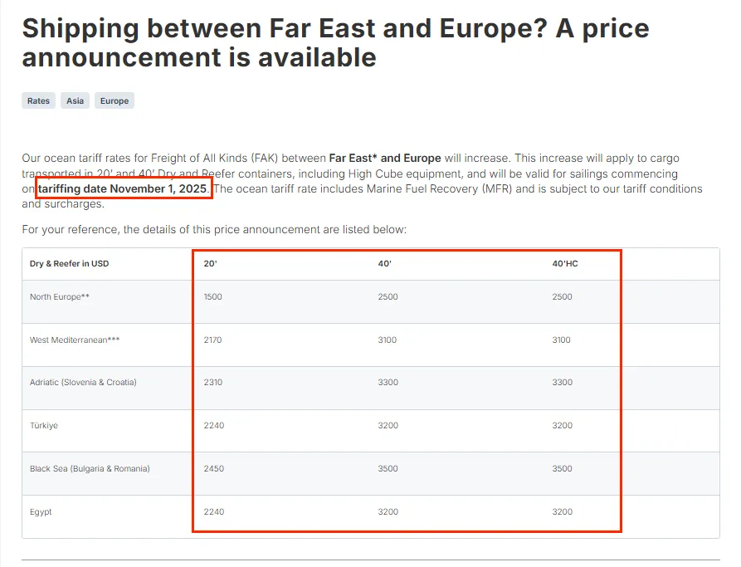Select the Black Sea (Bulgaria & Romania) row label
Screen dimensions: 741x567
click(90, 469)
